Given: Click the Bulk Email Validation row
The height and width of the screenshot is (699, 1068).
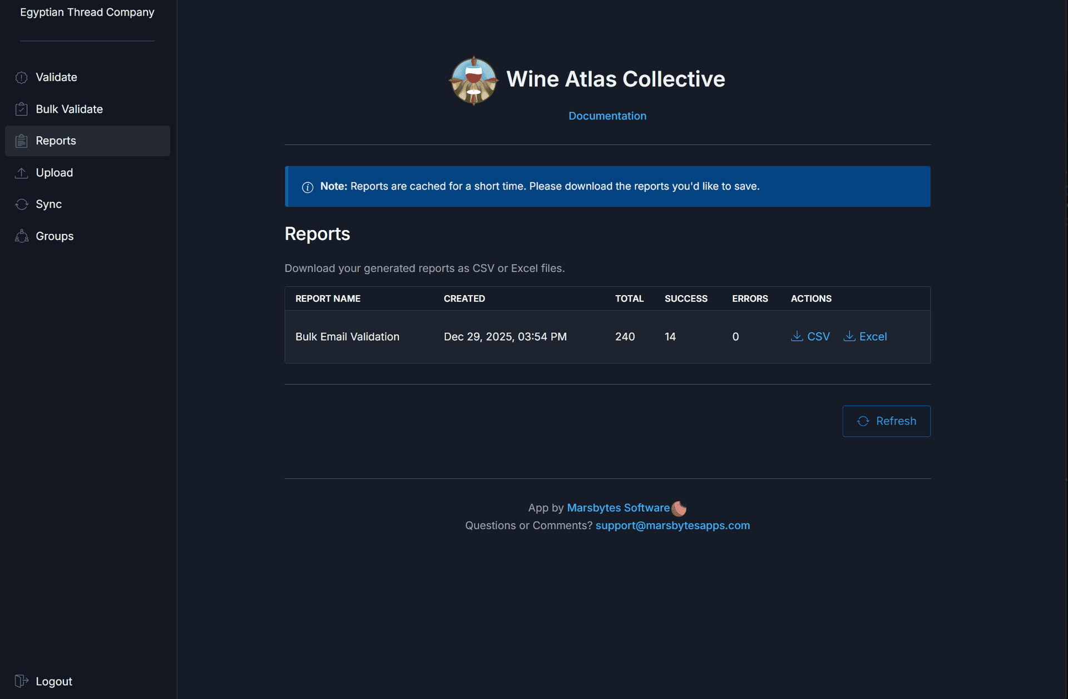Looking at the screenshot, I should 347,336.
